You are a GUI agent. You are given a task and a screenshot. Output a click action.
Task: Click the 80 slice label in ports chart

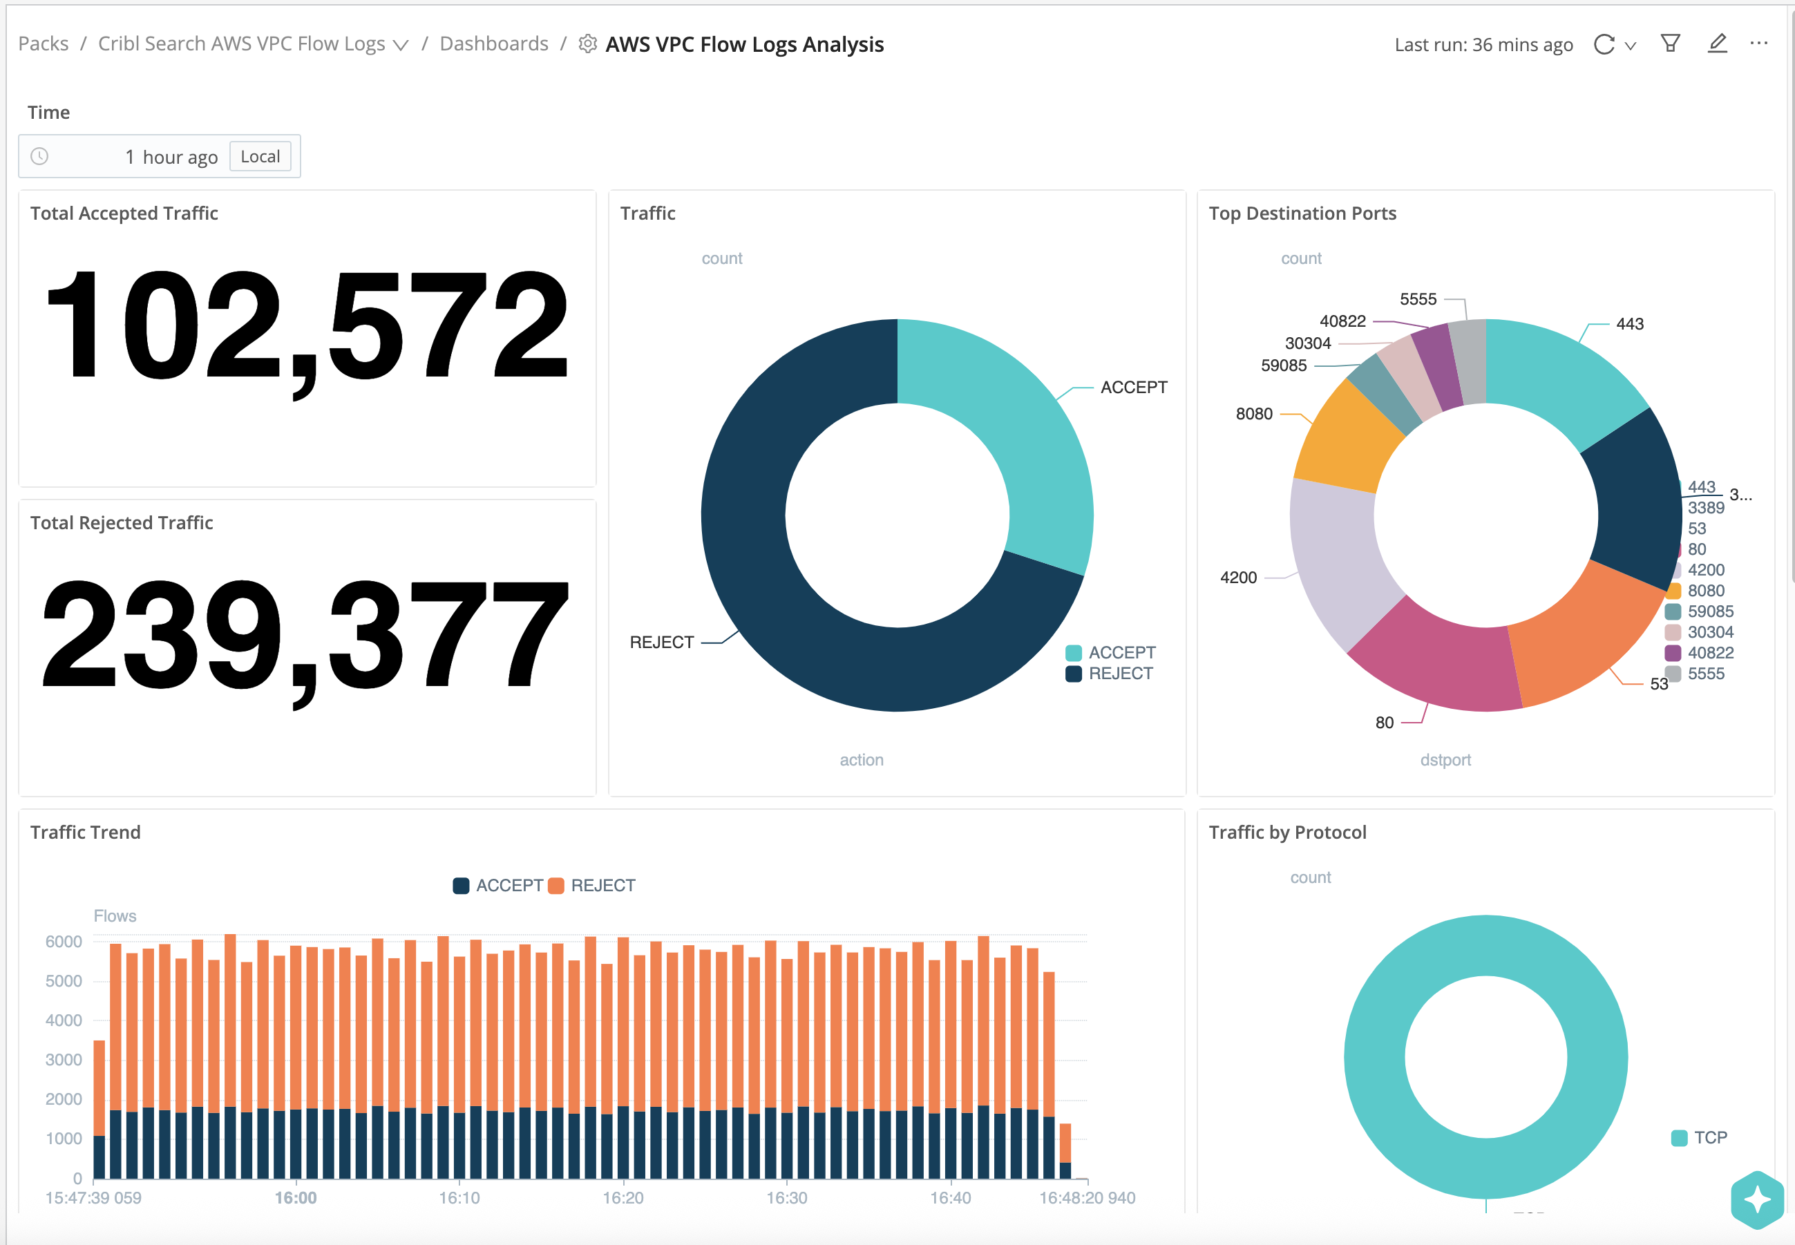(1384, 723)
